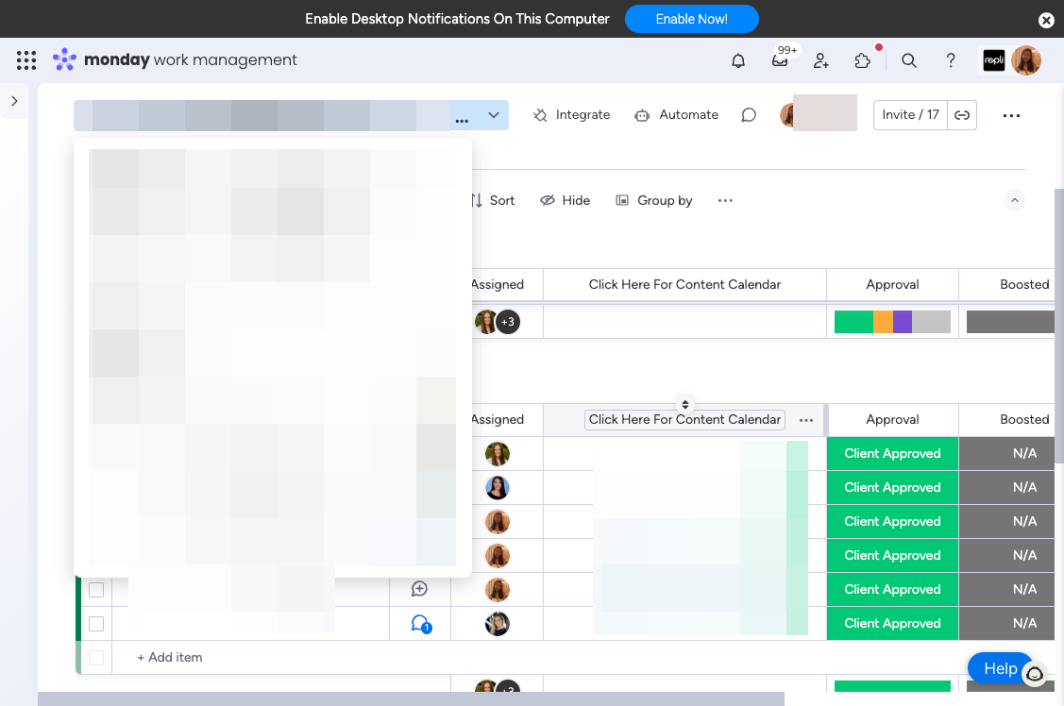Tick the checkbox on the Add item row
1064x706 pixels.
click(x=96, y=657)
